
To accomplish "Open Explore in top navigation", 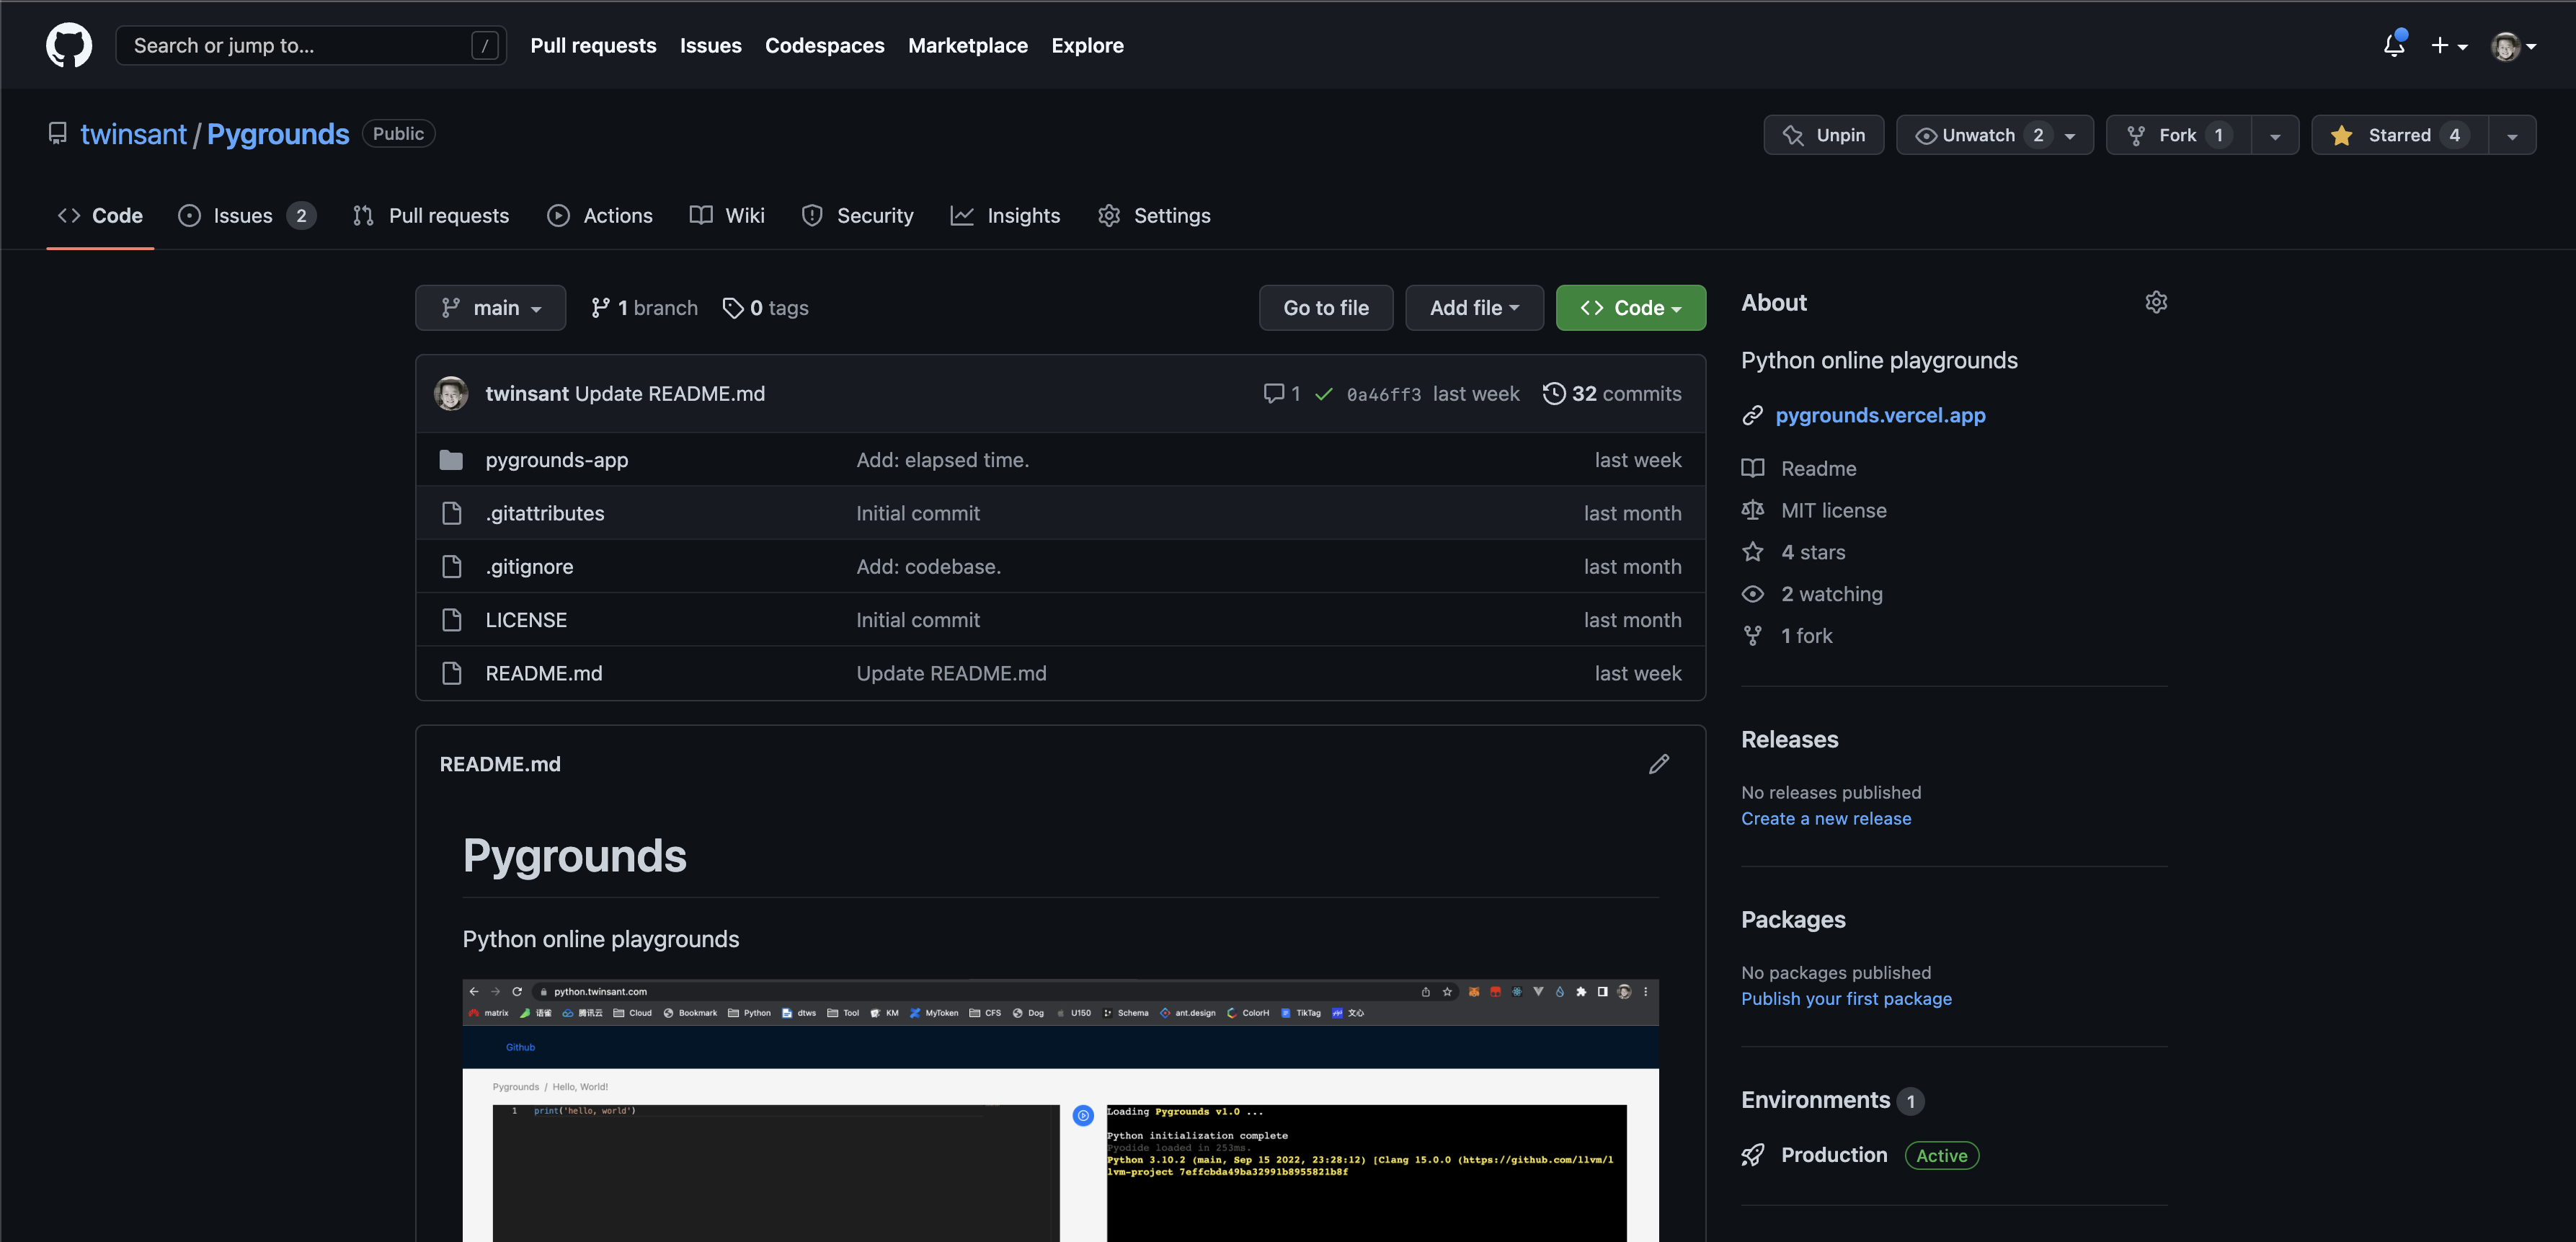I will [x=1087, y=45].
